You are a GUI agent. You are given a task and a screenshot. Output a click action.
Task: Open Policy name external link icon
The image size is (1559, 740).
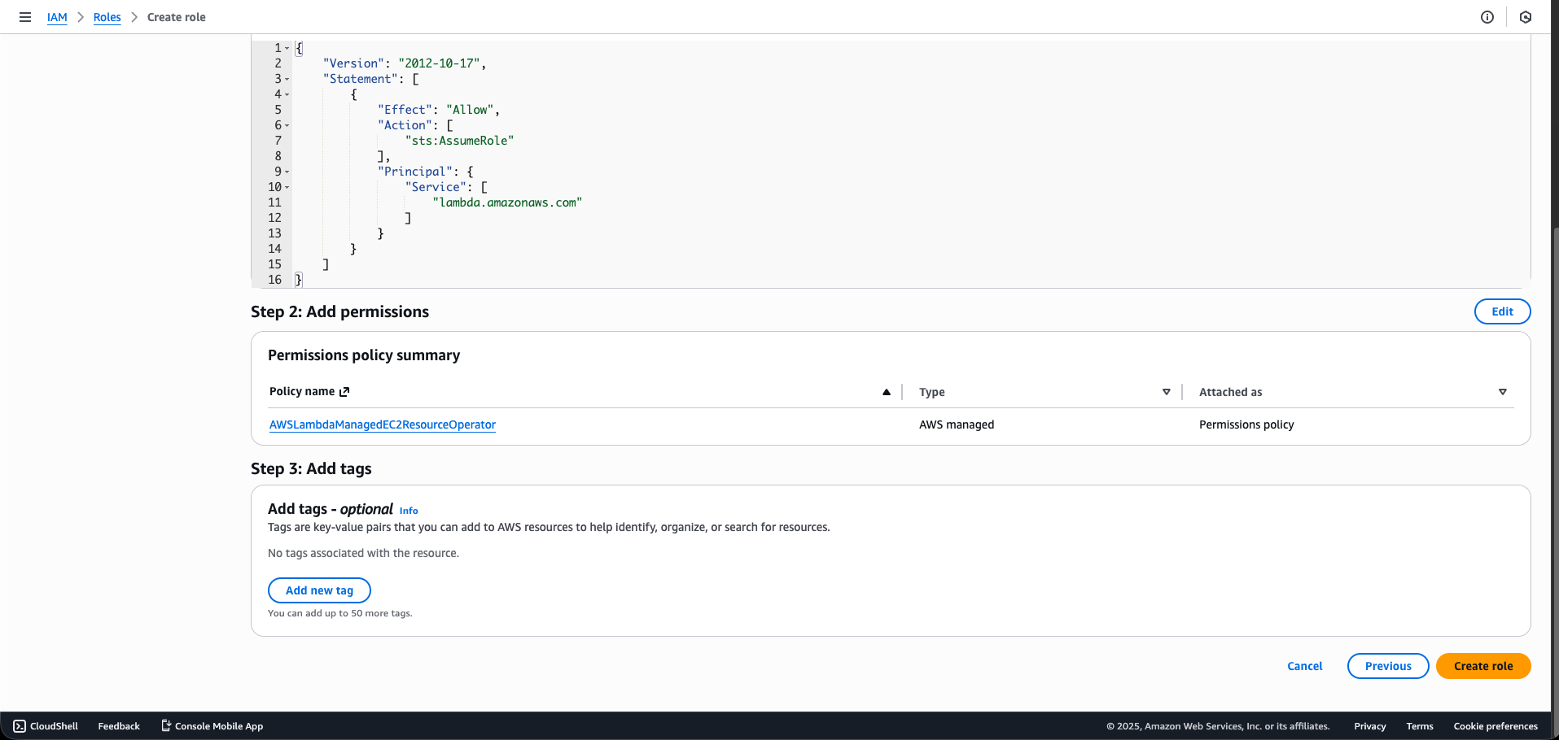tap(343, 391)
